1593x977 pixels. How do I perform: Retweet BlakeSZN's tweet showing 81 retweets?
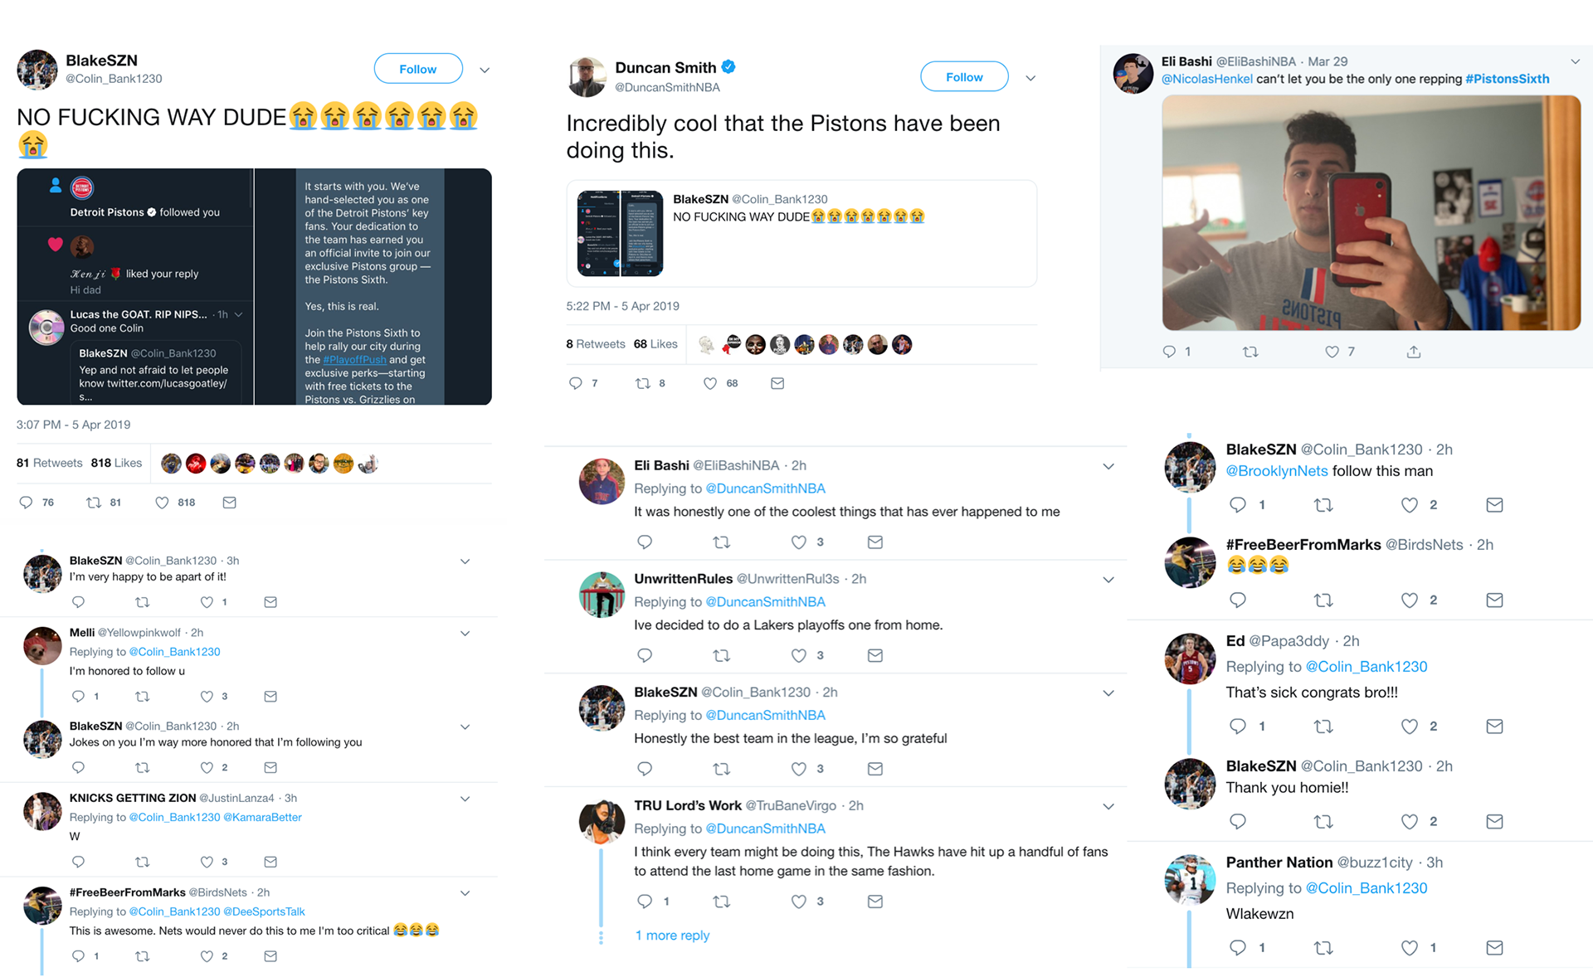pos(94,503)
